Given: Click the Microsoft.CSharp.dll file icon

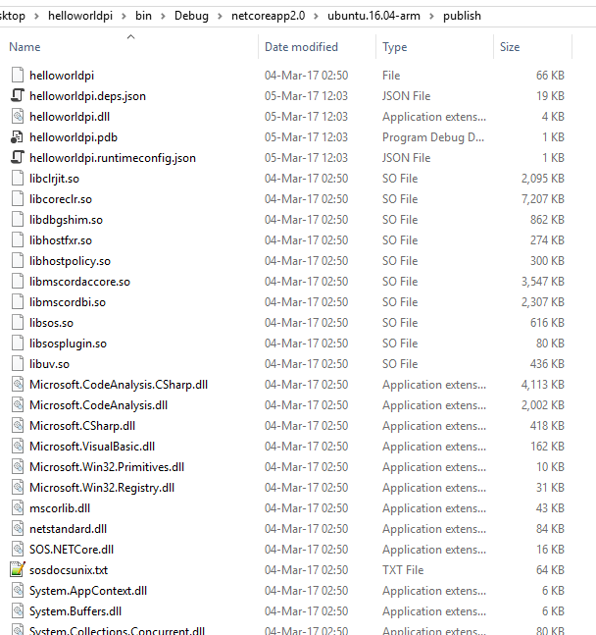Looking at the screenshot, I should [18, 426].
